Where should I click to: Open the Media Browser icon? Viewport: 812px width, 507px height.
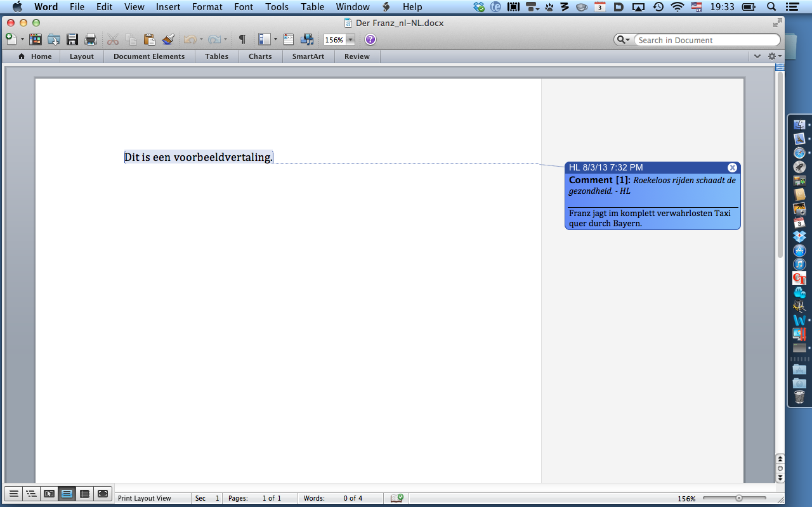pyautogui.click(x=307, y=39)
